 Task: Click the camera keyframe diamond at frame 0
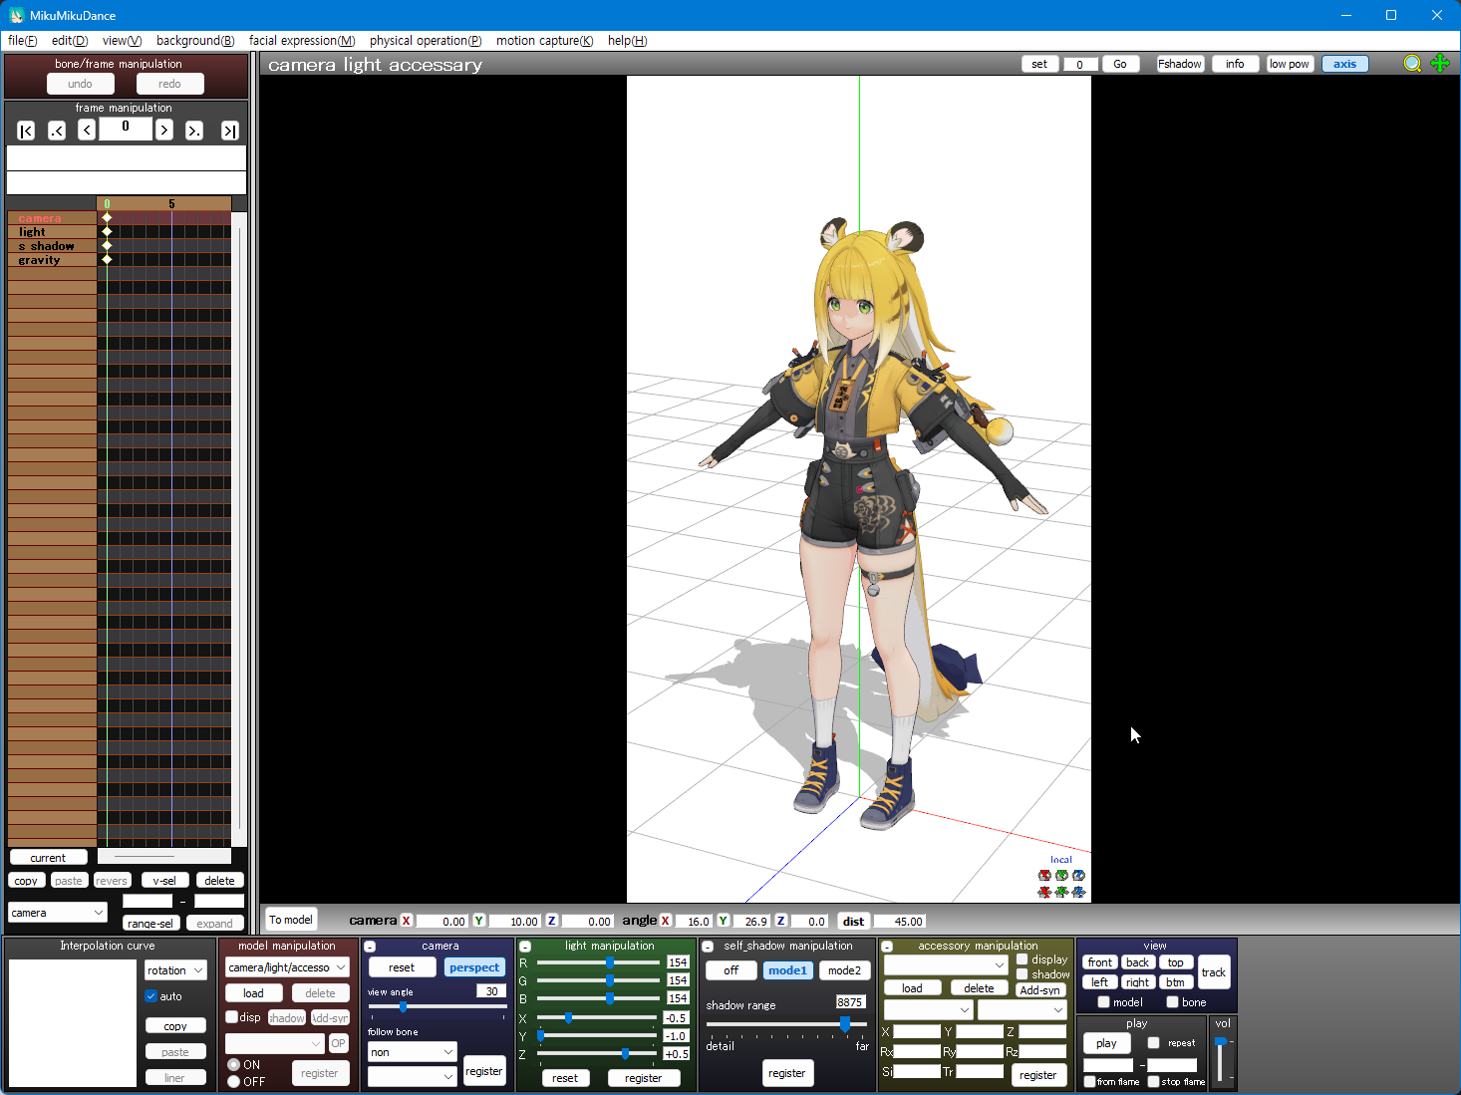click(x=107, y=217)
